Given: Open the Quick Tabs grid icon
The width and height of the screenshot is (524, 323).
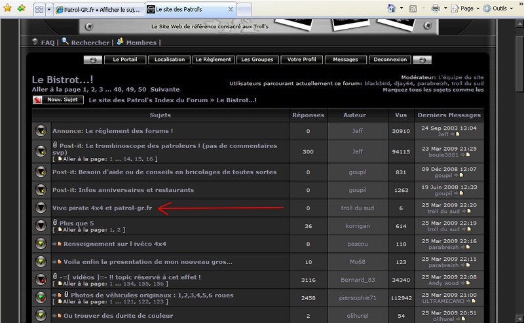Looking at the screenshot, I should (39, 9).
